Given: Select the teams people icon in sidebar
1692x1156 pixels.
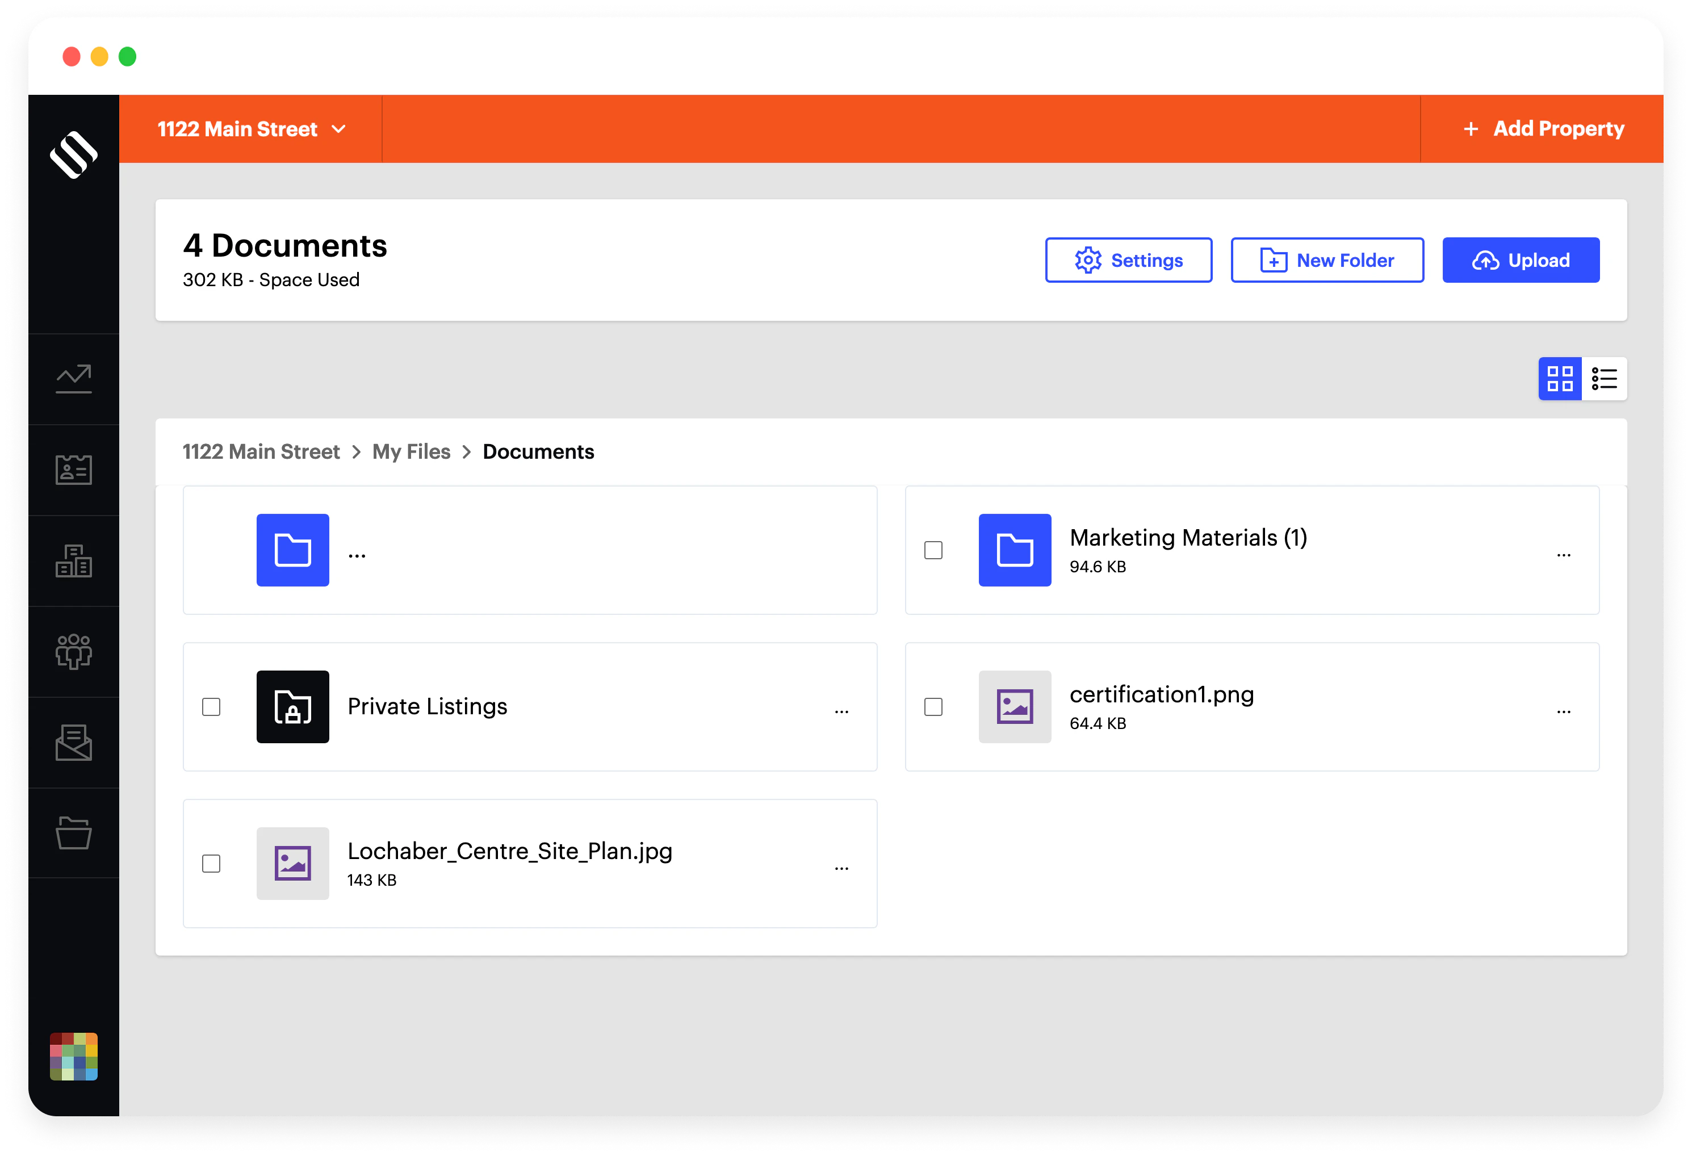Looking at the screenshot, I should 74,652.
